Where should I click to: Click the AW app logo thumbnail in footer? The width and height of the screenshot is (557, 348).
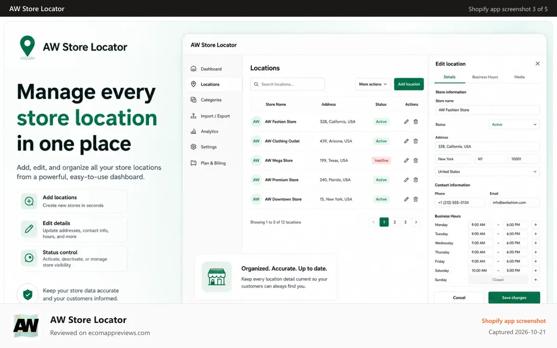point(26,326)
